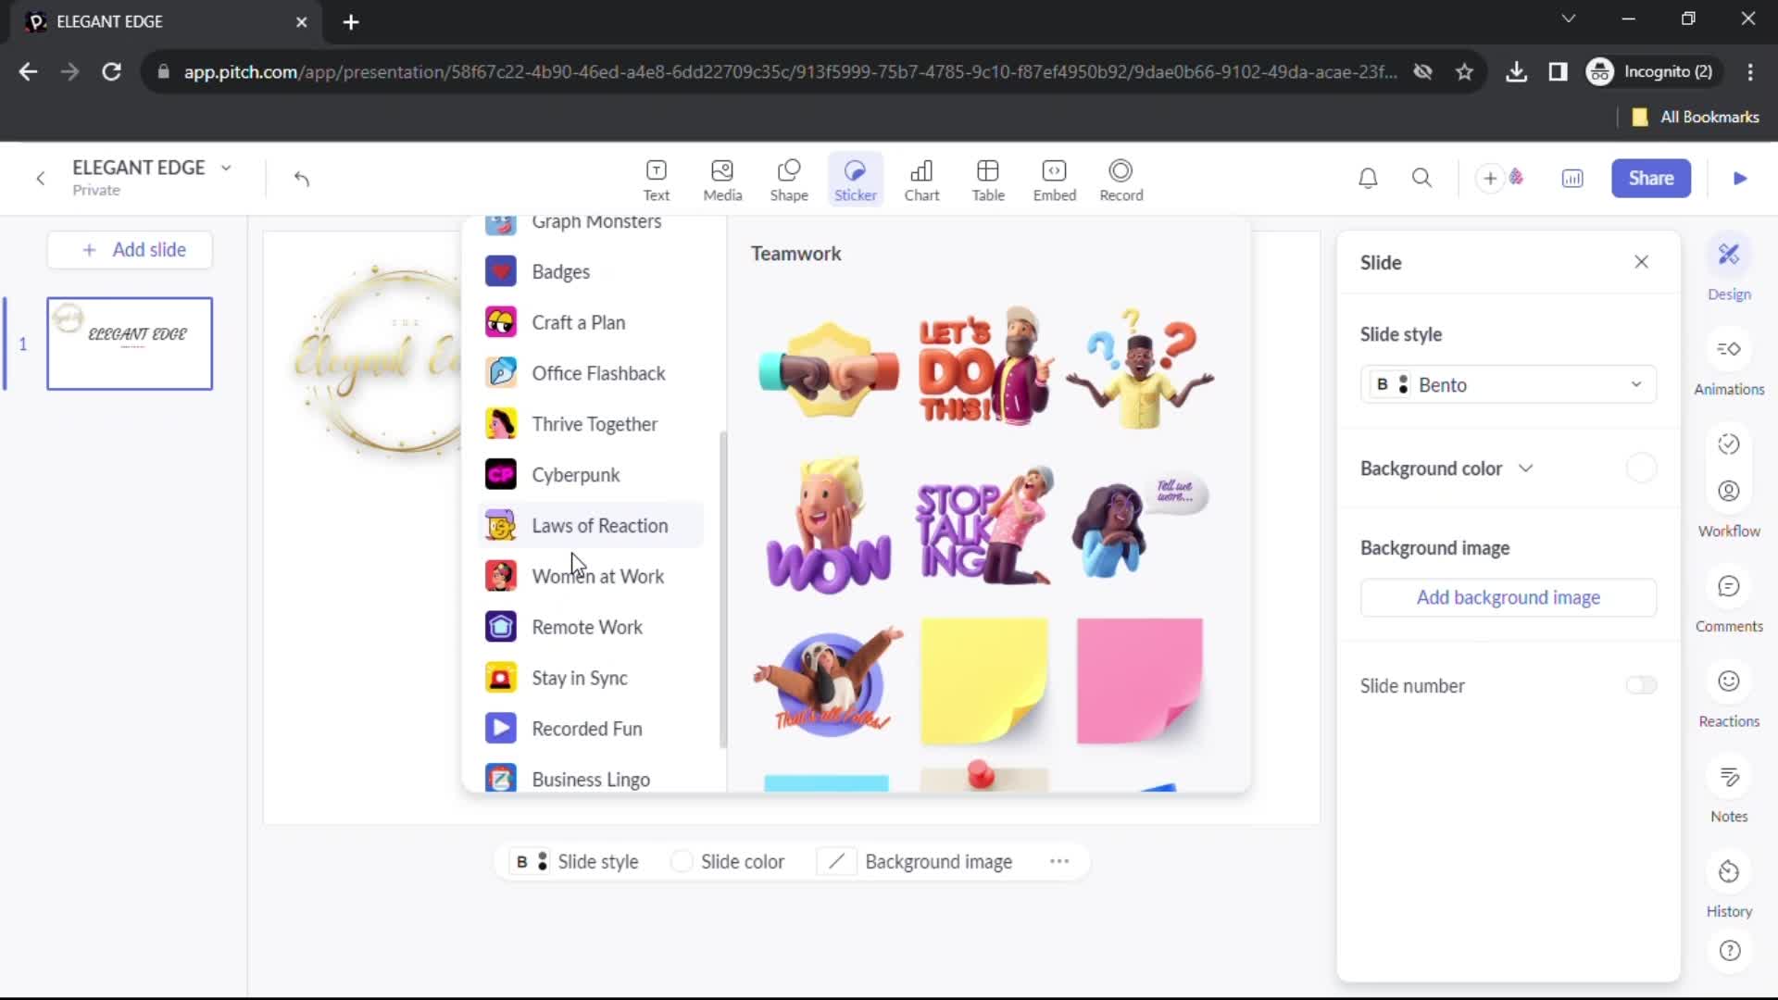The image size is (1778, 1000).
Task: Open the Media panel
Action: click(723, 179)
